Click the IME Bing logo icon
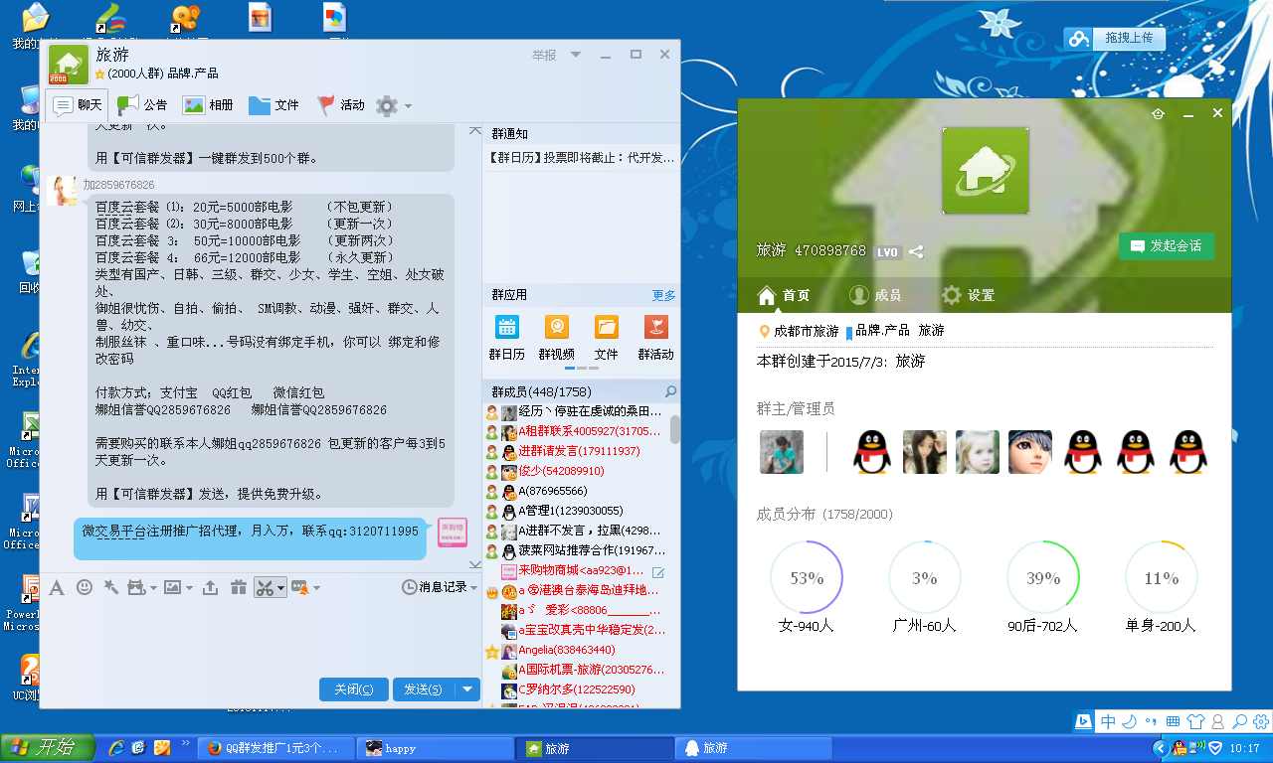This screenshot has width=1273, height=763. tap(1084, 721)
